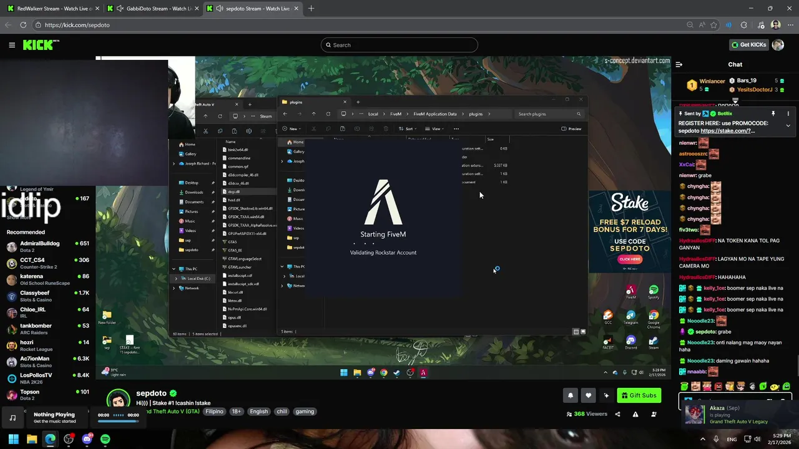Image resolution: width=799 pixels, height=449 pixels.
Task: Open AdmiralBulldog recommended channel
Action: coord(47,246)
